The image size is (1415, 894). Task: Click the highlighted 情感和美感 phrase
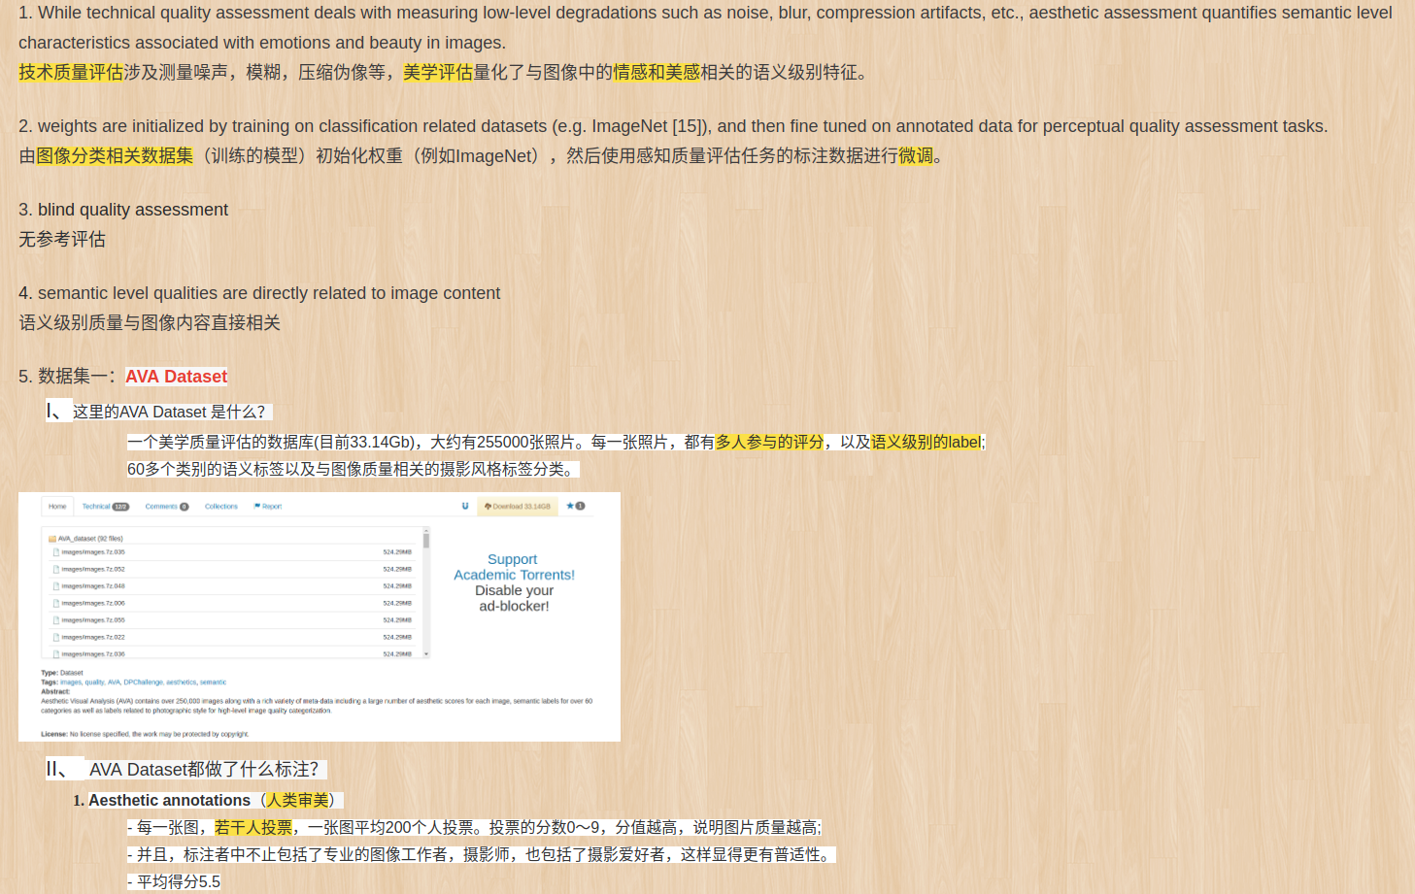pyautogui.click(x=657, y=72)
